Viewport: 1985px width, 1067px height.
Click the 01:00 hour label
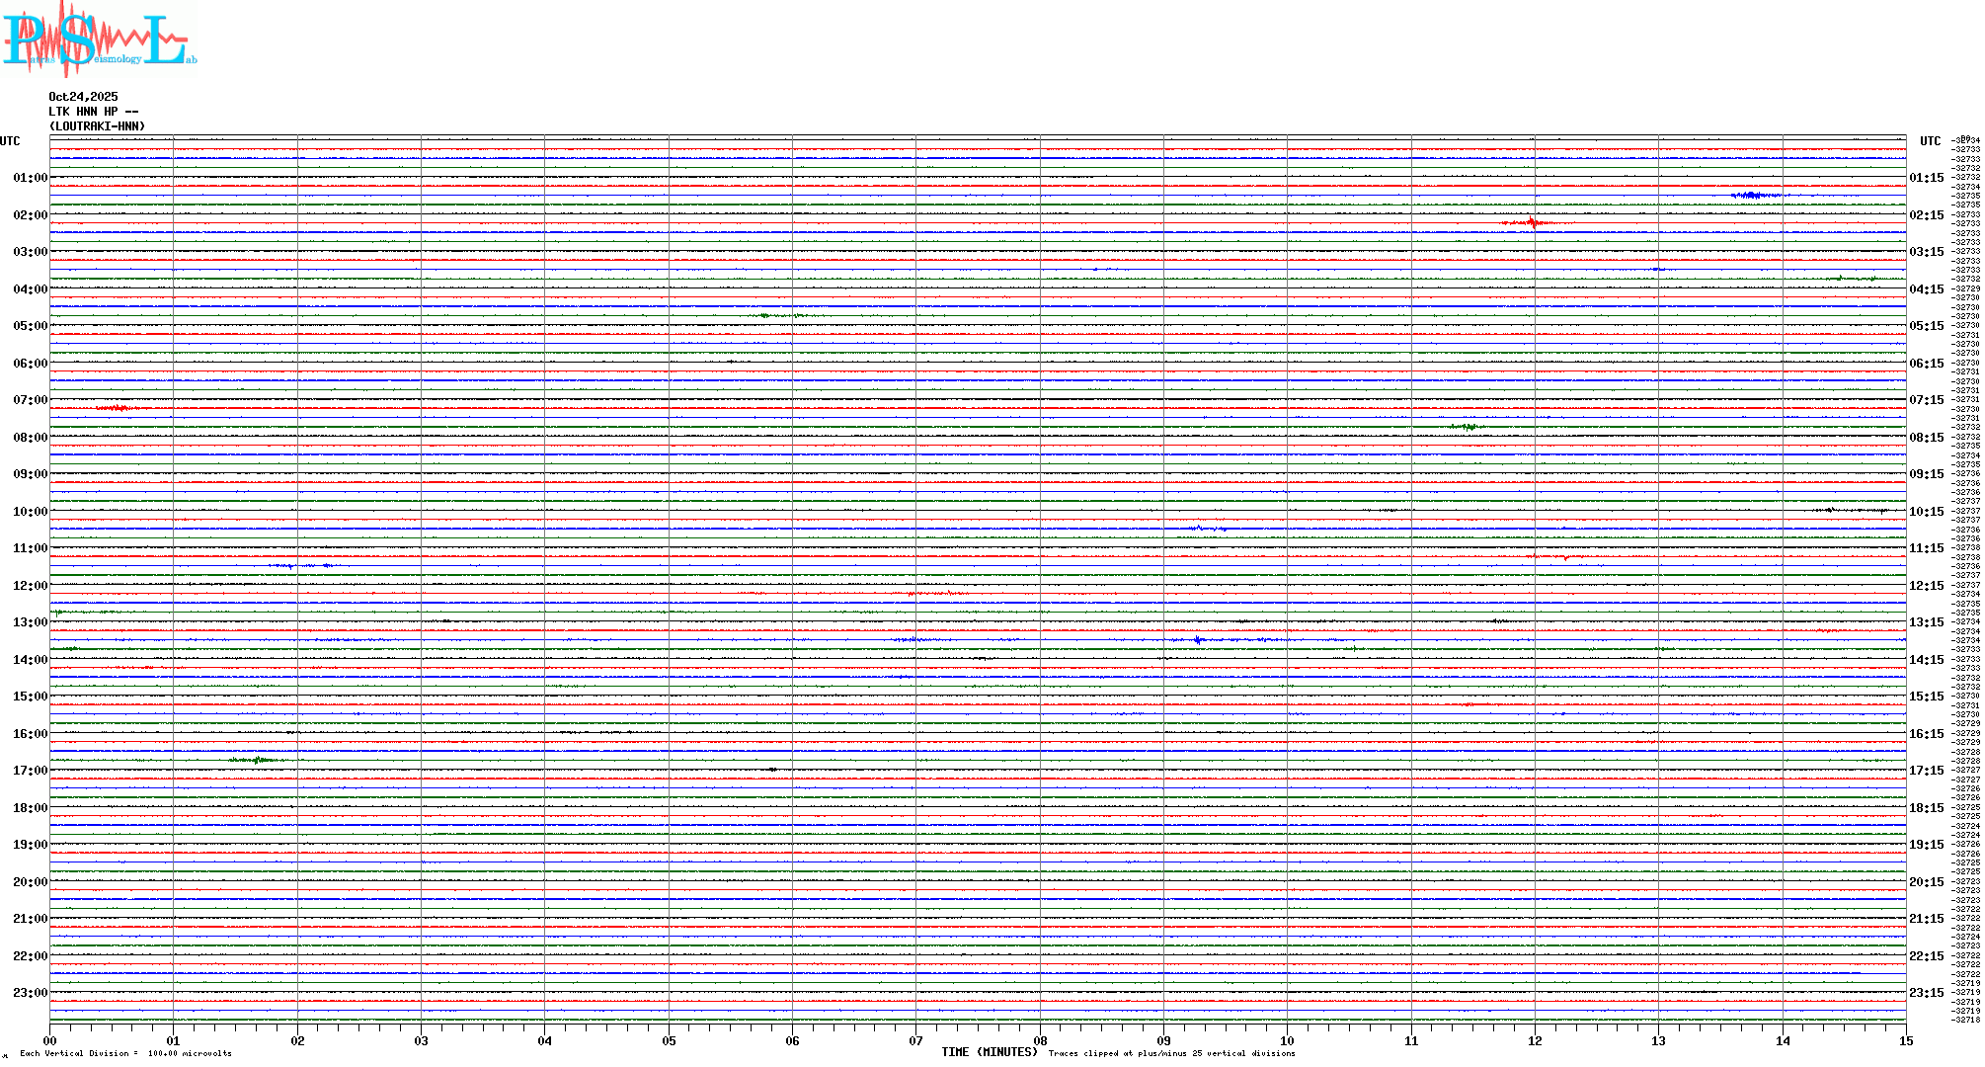[x=30, y=178]
